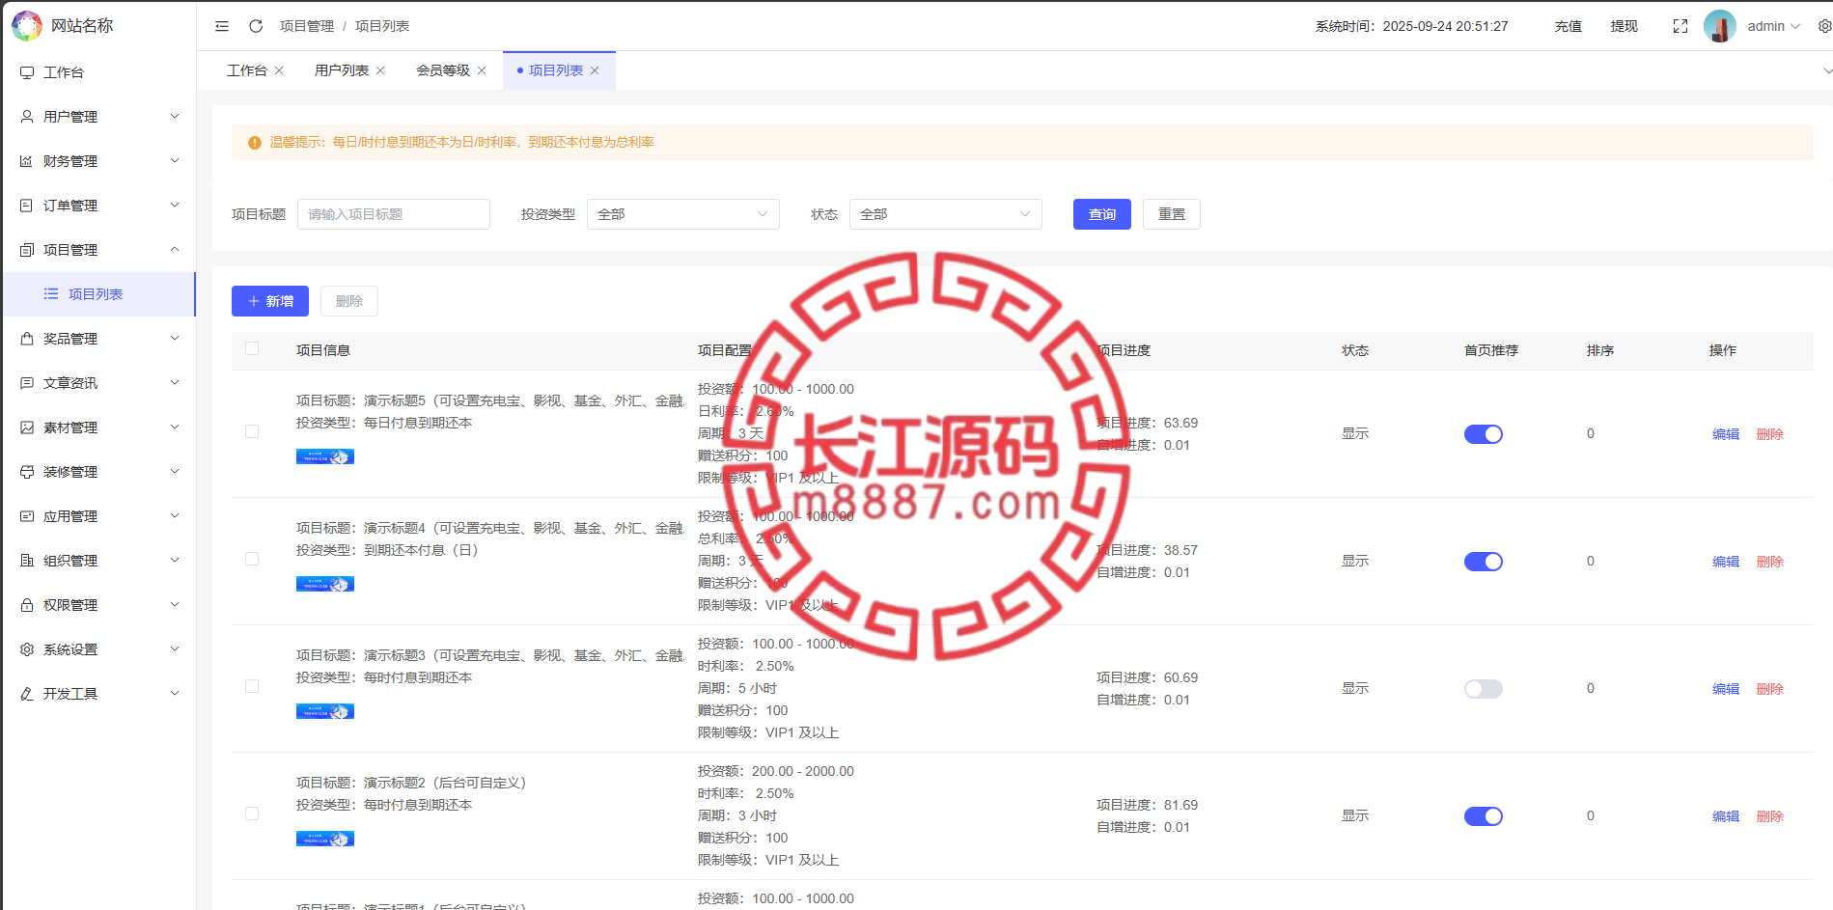Click the 项目管理 sidebar icon
Viewport: 1833px width, 910px height.
coord(27,250)
